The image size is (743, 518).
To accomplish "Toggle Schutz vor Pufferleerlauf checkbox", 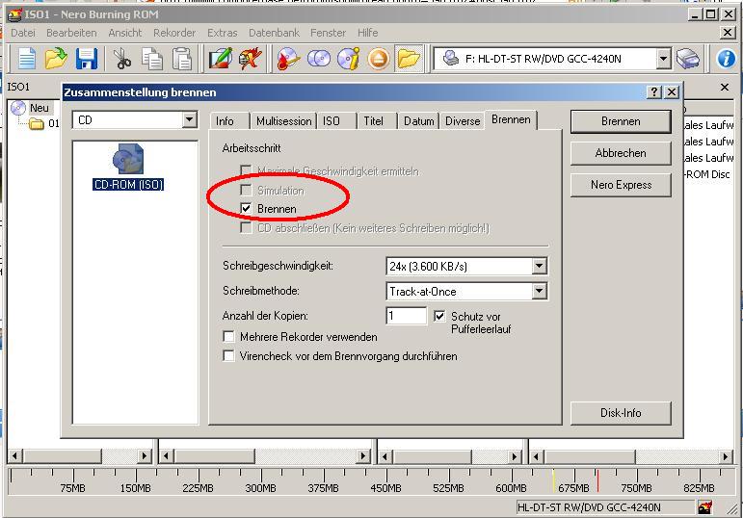I will 439,316.
